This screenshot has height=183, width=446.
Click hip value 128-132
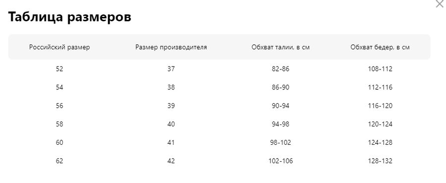pos(380,161)
